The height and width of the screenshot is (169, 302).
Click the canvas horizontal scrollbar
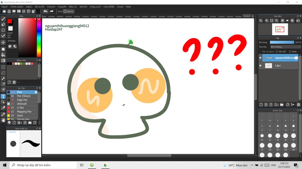(149, 156)
